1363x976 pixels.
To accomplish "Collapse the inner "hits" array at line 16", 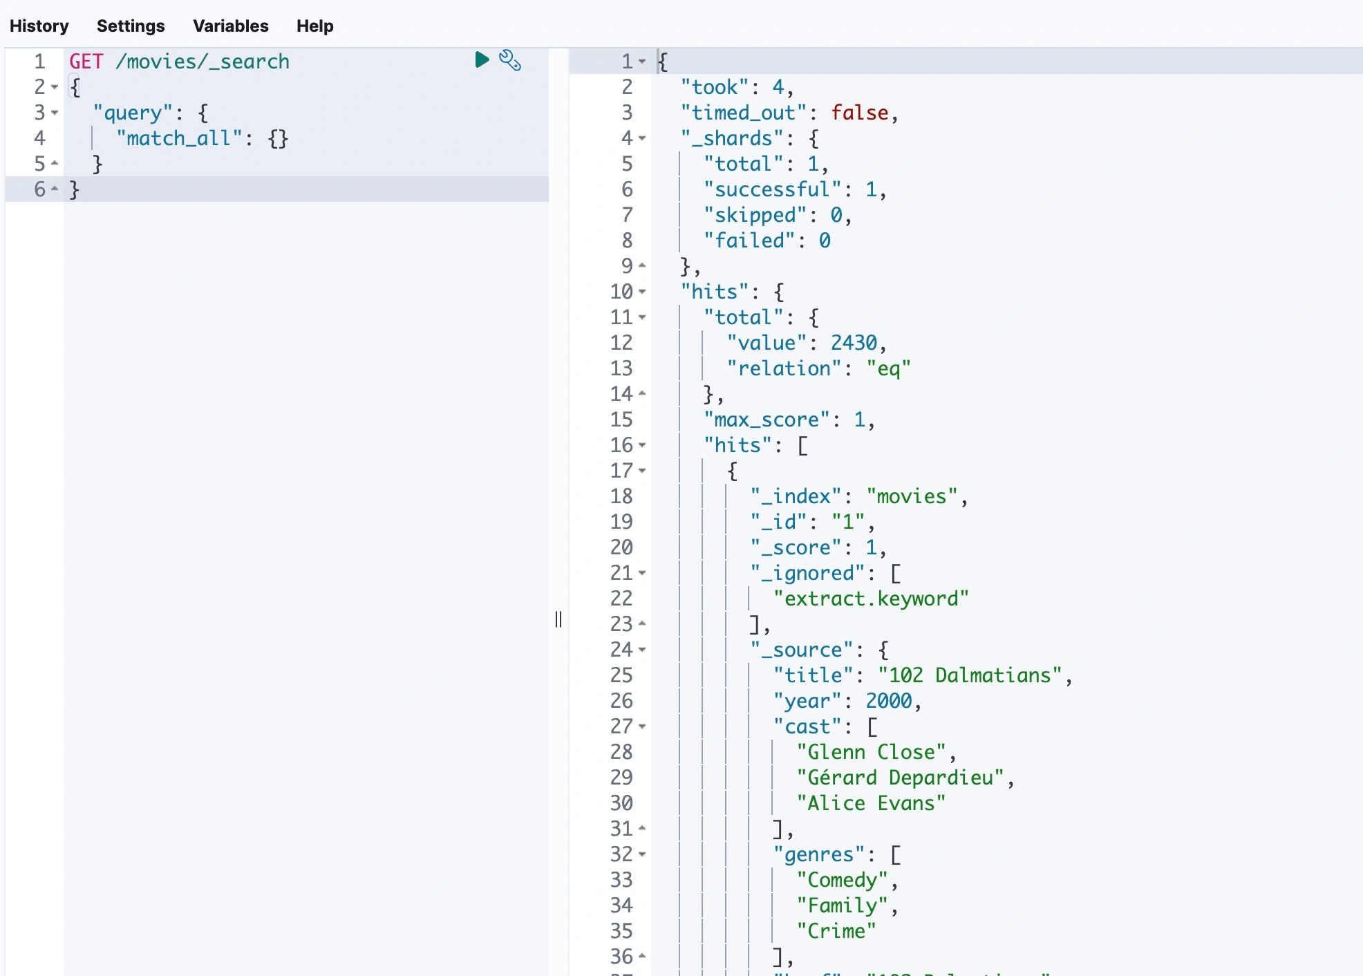I will click(x=642, y=445).
